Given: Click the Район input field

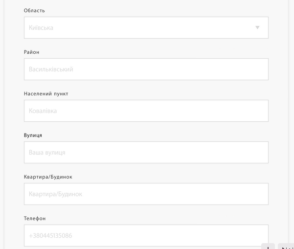Looking at the screenshot, I should coord(146,69).
